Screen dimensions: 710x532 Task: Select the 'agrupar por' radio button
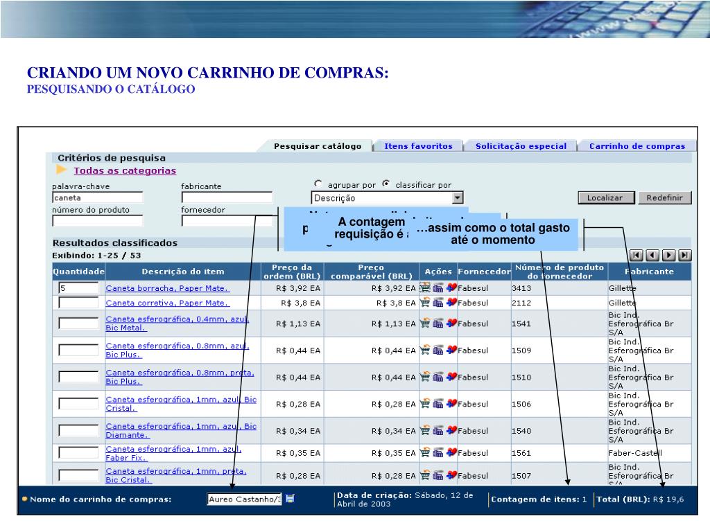pyautogui.click(x=318, y=184)
